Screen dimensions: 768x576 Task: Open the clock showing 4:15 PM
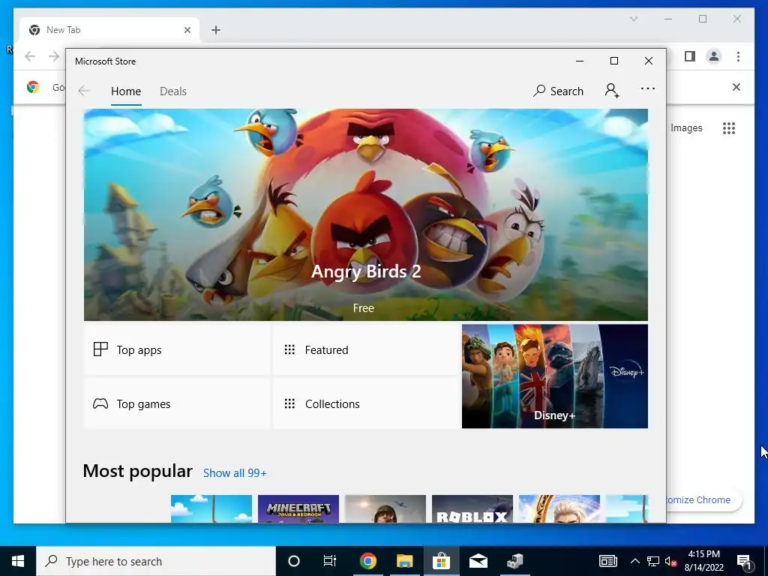coord(703,561)
